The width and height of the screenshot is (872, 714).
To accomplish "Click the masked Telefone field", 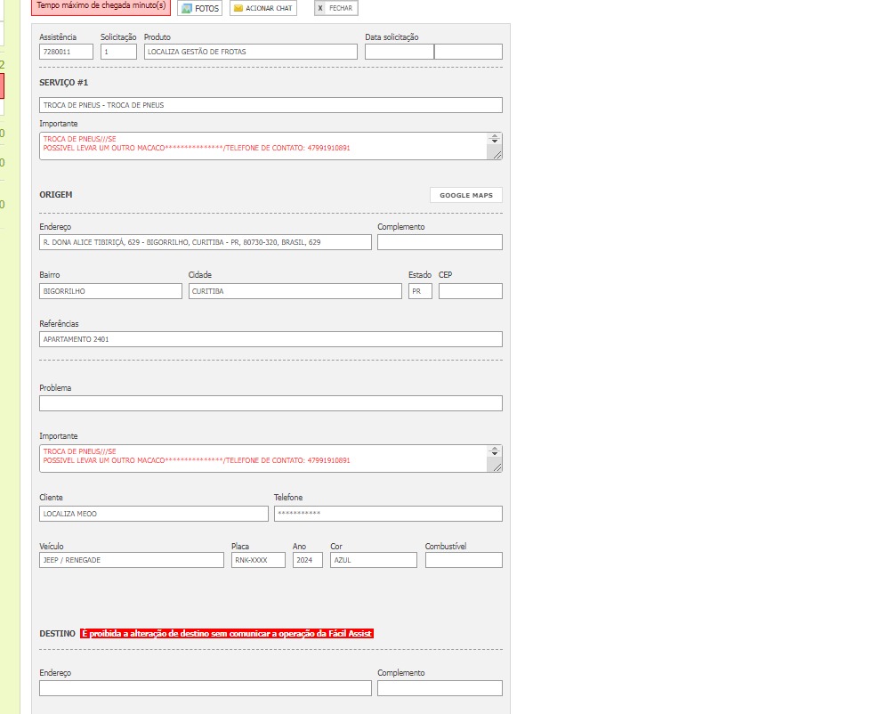I will pos(388,514).
